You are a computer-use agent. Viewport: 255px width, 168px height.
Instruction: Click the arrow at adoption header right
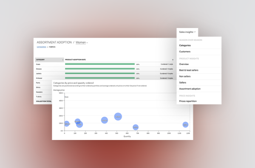point(173,60)
